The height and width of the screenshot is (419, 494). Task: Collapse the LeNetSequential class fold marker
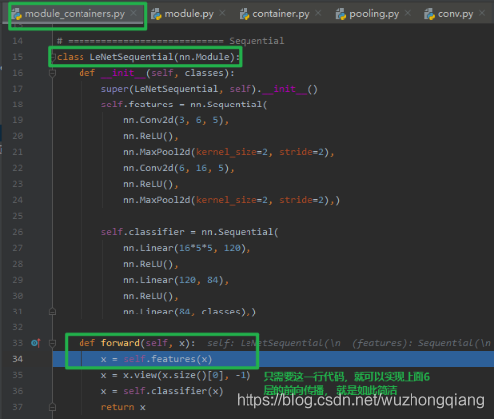[x=53, y=57]
